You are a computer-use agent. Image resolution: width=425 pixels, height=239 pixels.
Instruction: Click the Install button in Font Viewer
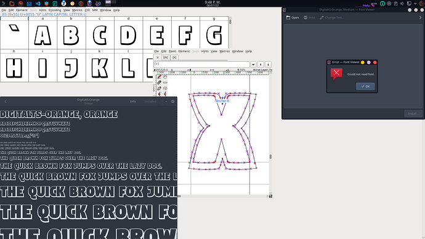point(413,113)
